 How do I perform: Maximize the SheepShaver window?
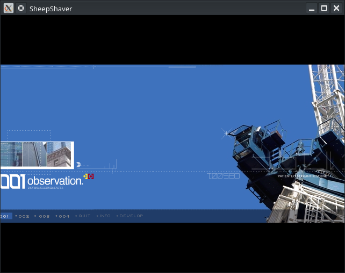click(324, 8)
